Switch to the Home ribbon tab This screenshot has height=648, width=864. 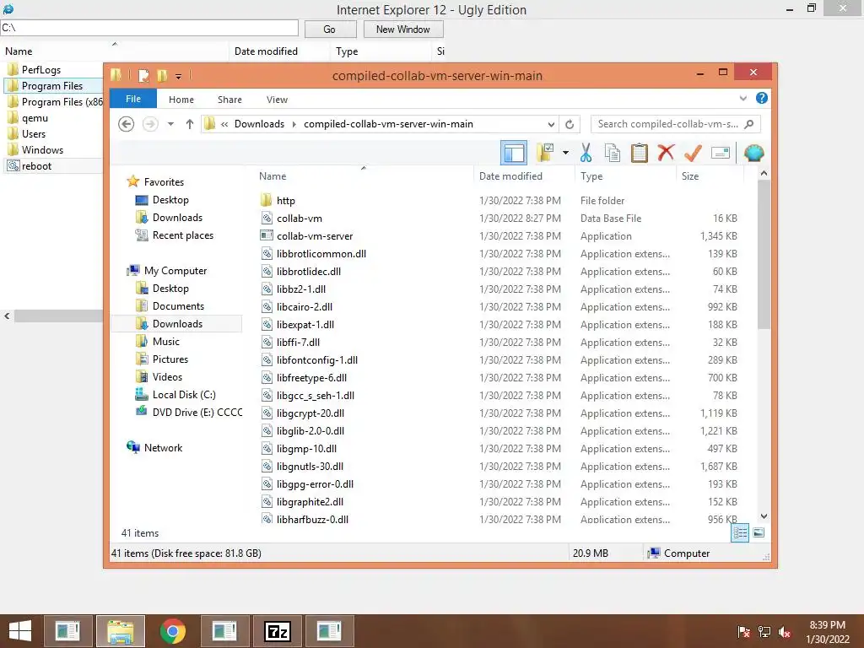click(x=181, y=100)
